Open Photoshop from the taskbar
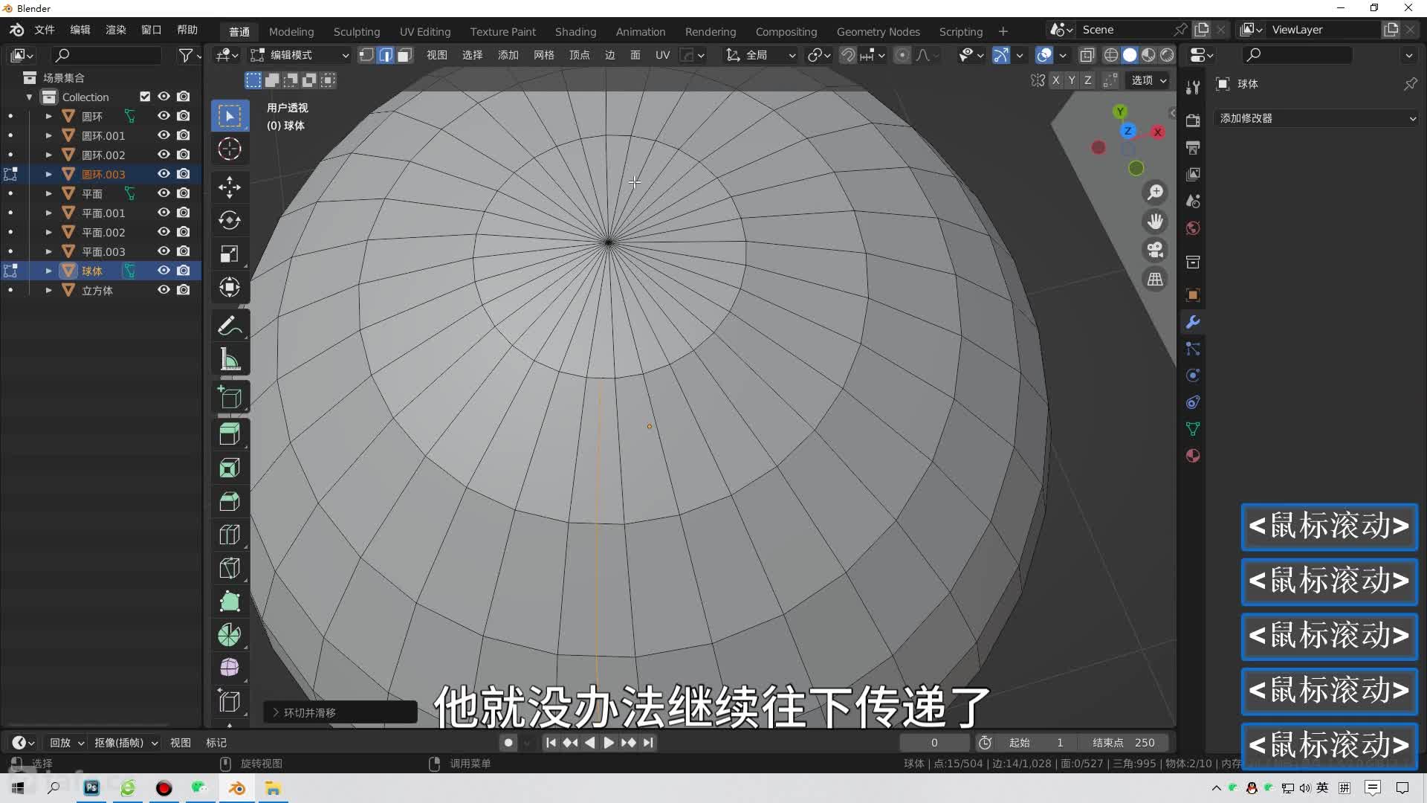The width and height of the screenshot is (1427, 803). click(91, 788)
